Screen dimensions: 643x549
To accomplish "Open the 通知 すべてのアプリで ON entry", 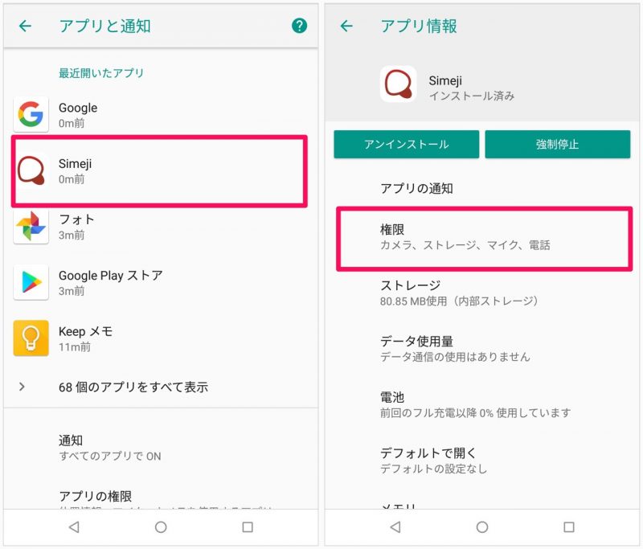I will pyautogui.click(x=161, y=447).
